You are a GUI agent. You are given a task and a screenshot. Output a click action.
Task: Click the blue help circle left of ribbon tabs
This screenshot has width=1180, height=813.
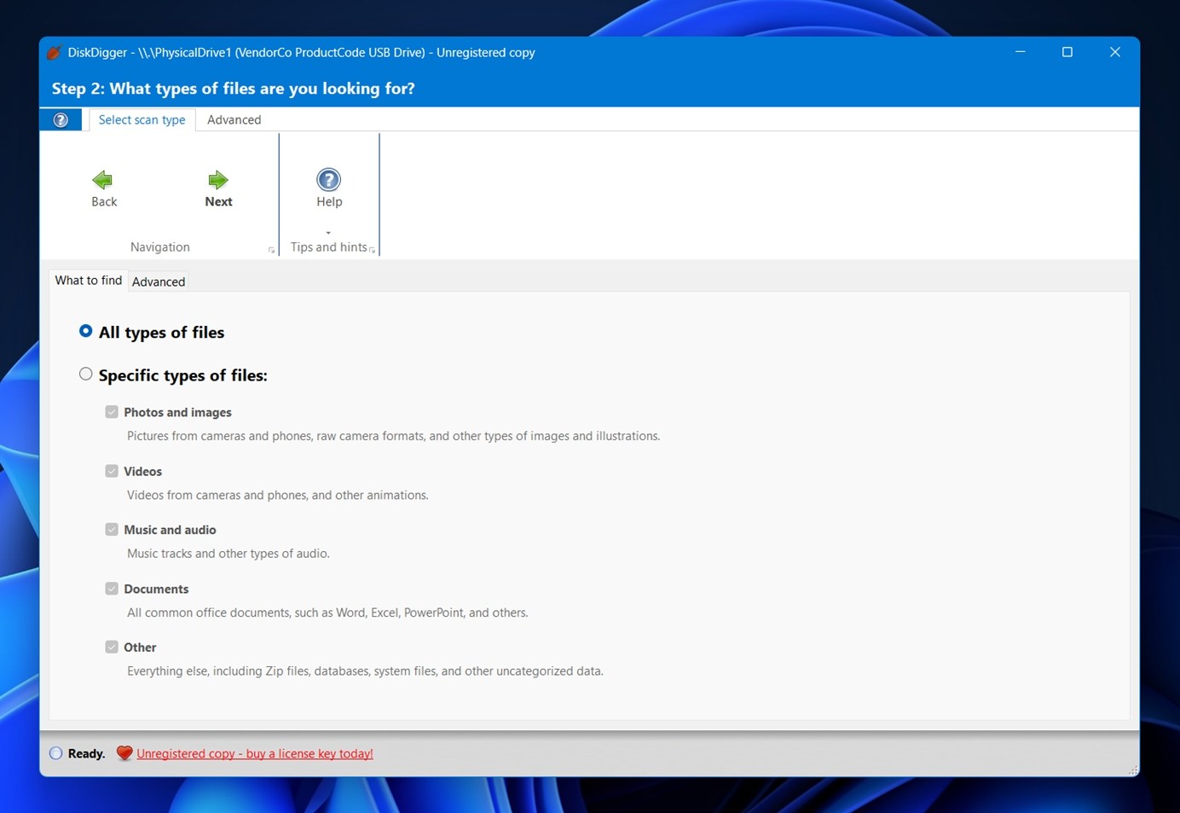tap(60, 119)
